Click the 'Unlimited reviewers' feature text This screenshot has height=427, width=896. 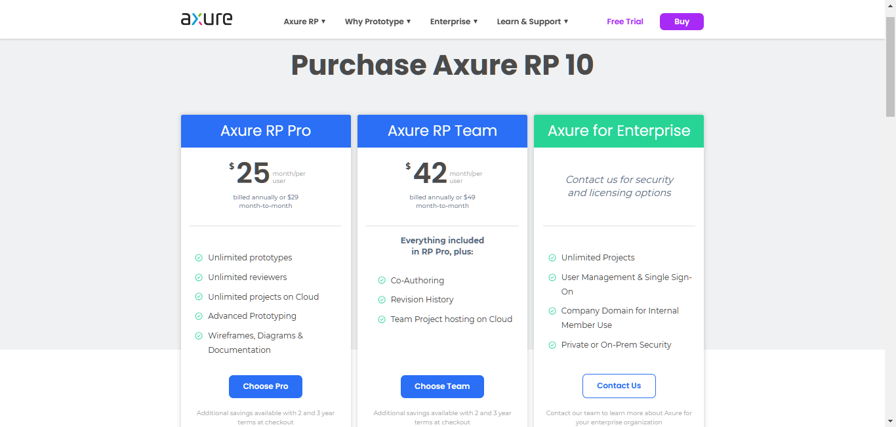247,277
